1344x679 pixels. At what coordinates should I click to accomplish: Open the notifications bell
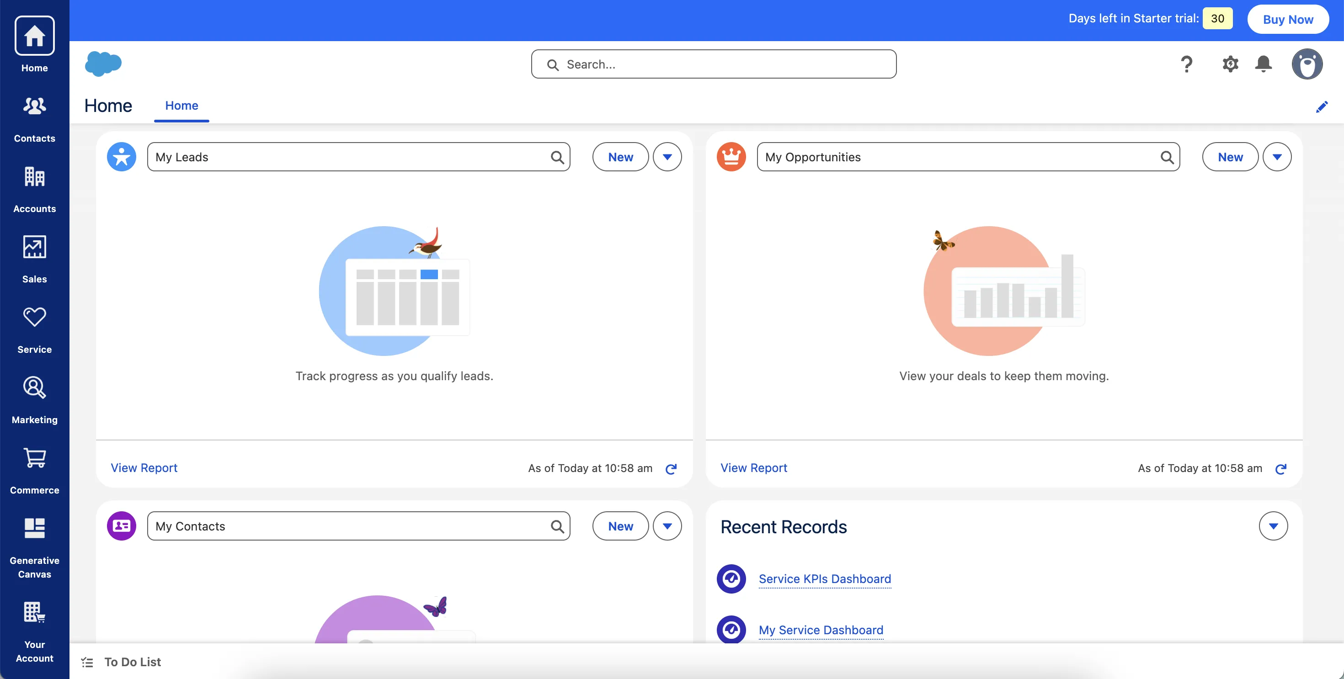pos(1263,64)
